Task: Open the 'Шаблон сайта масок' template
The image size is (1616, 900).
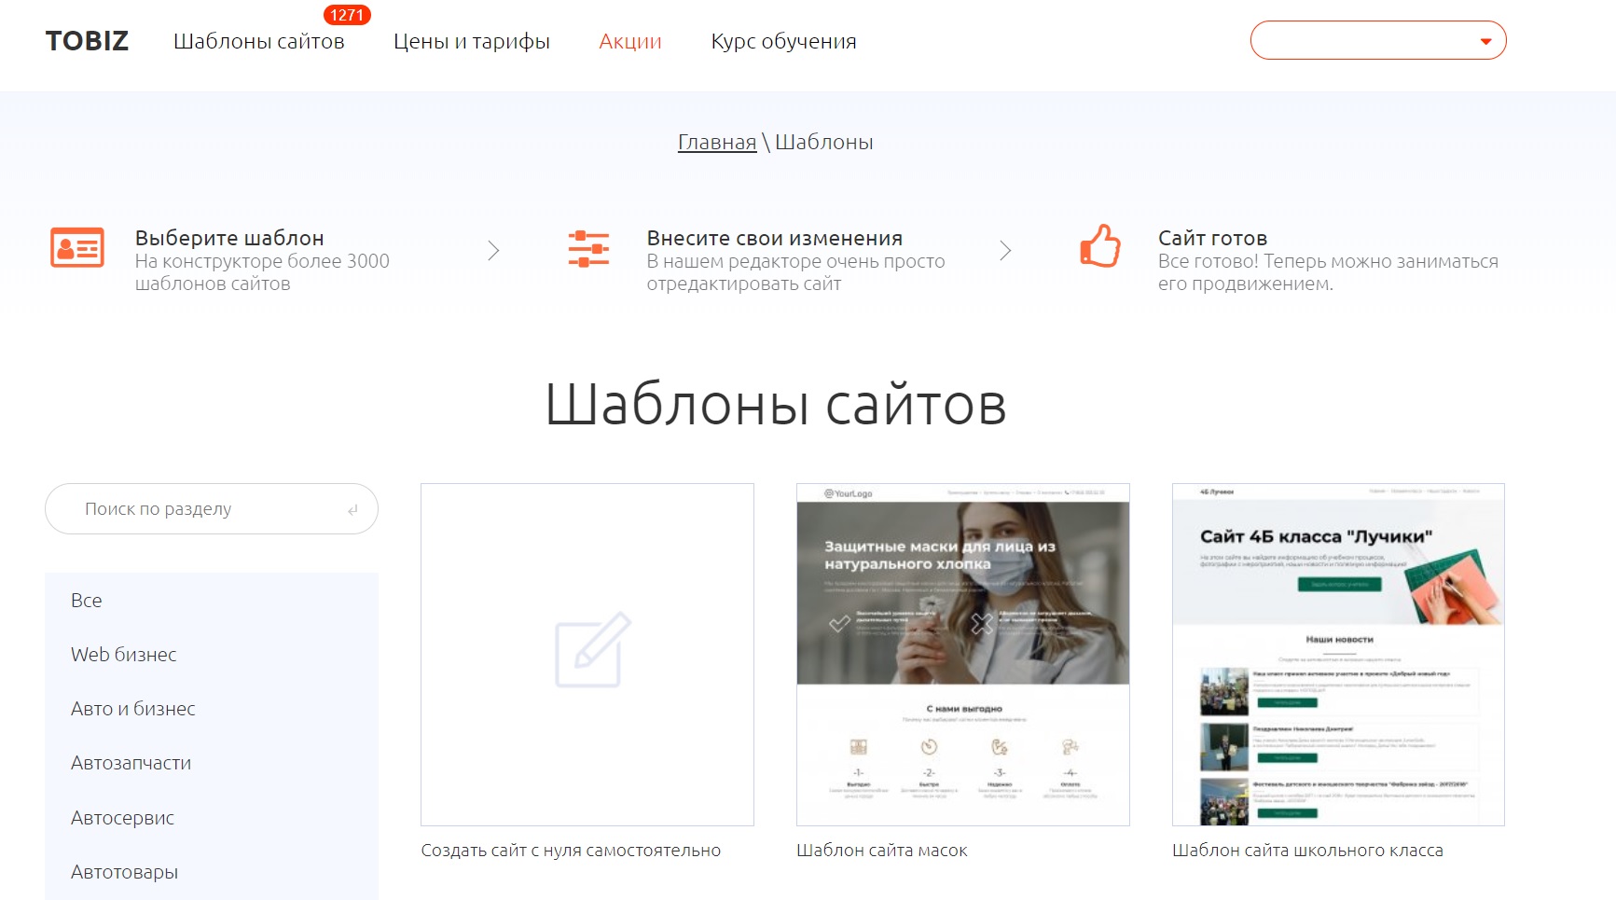Action: click(x=883, y=850)
